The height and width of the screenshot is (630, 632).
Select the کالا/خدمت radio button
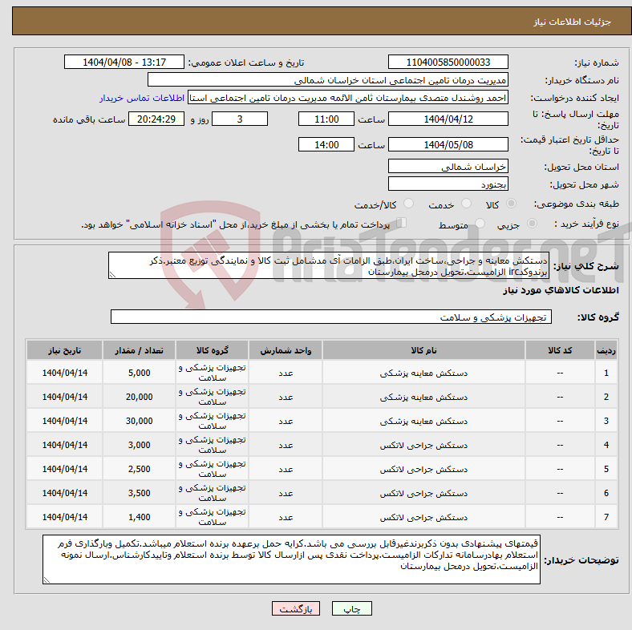tap(409, 204)
